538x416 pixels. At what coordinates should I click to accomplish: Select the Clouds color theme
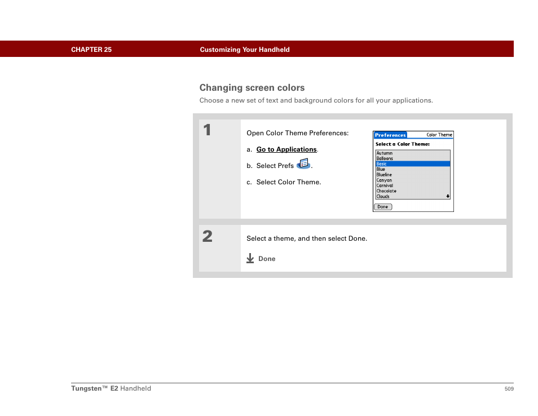[x=413, y=197]
